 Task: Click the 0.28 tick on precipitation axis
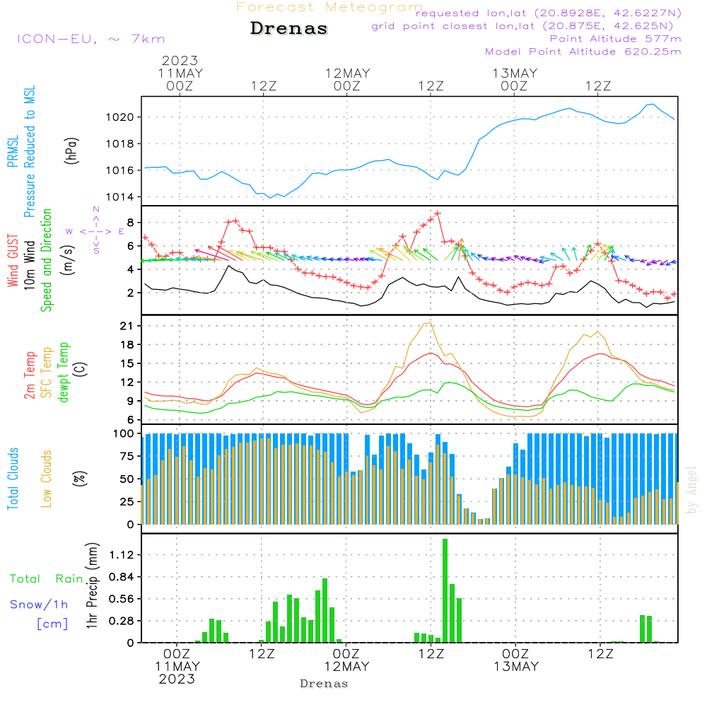point(122,621)
